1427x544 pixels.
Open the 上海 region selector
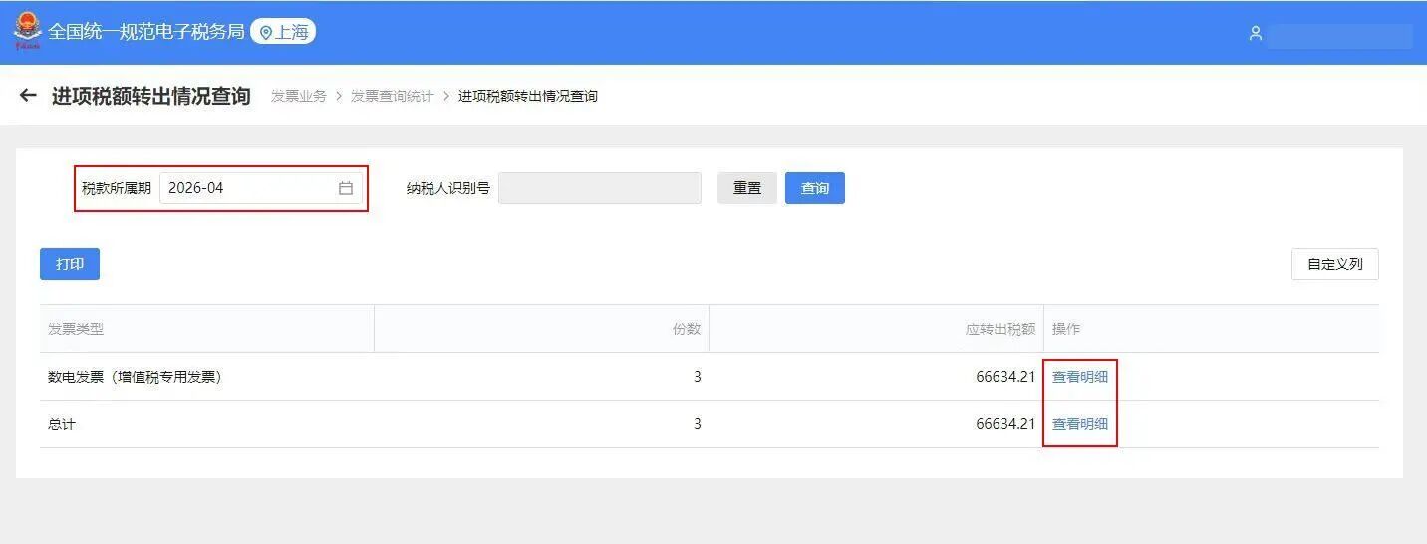[283, 32]
